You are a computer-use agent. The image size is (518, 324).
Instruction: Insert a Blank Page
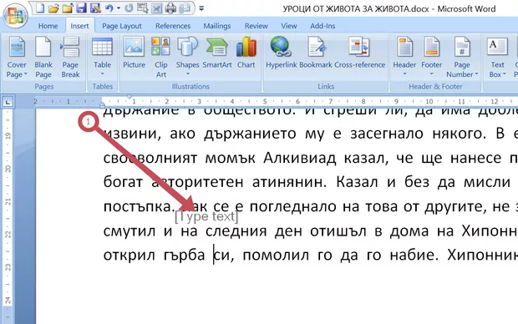coord(43,57)
